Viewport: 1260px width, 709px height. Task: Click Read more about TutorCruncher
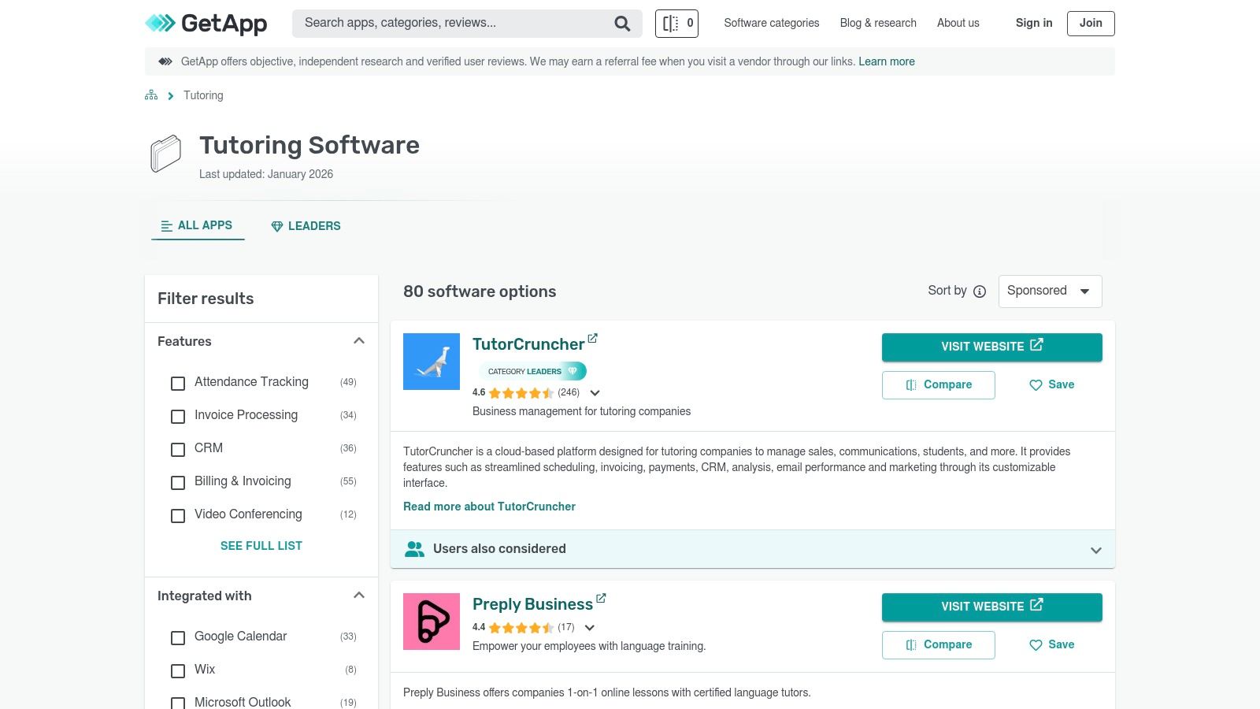point(489,507)
